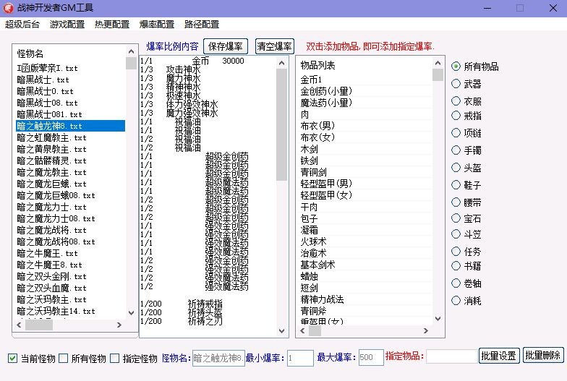This screenshot has height=381, width=567.
Task: Select the 戒指 item filter
Action: (456, 115)
